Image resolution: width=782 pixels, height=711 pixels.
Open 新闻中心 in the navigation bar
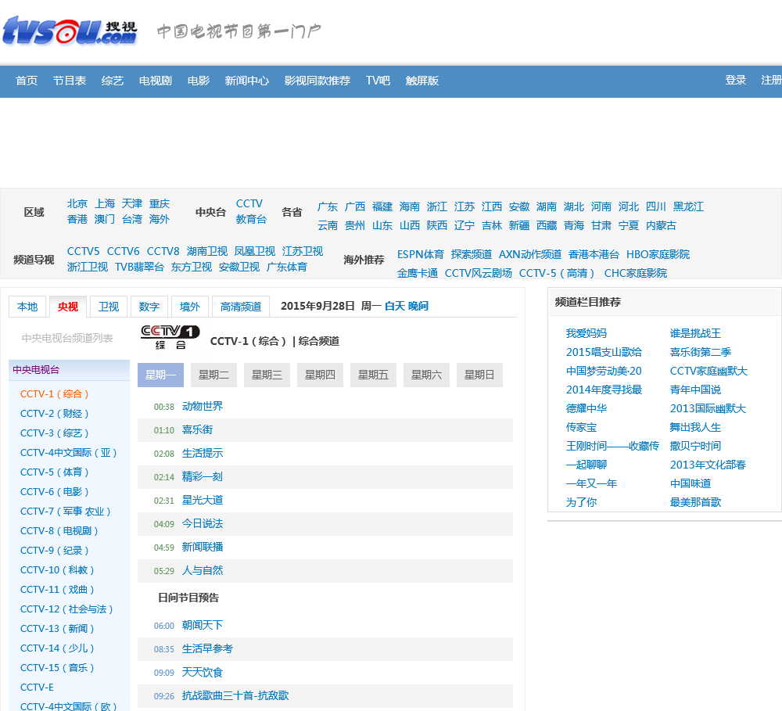pyautogui.click(x=247, y=81)
